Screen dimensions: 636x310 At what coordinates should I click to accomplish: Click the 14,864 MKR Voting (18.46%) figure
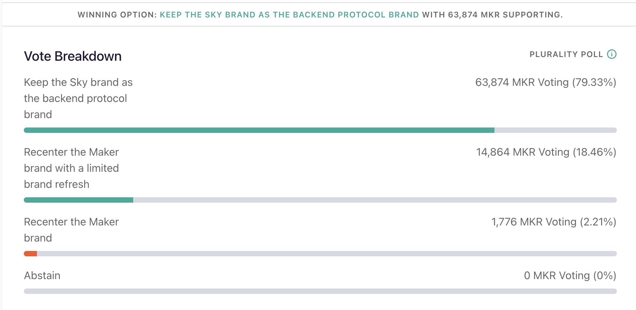[546, 152]
